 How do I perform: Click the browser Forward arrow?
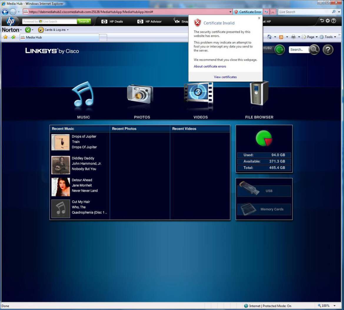click(13, 12)
